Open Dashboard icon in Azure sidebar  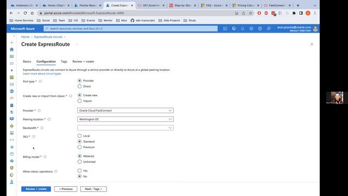[x=12, y=57]
